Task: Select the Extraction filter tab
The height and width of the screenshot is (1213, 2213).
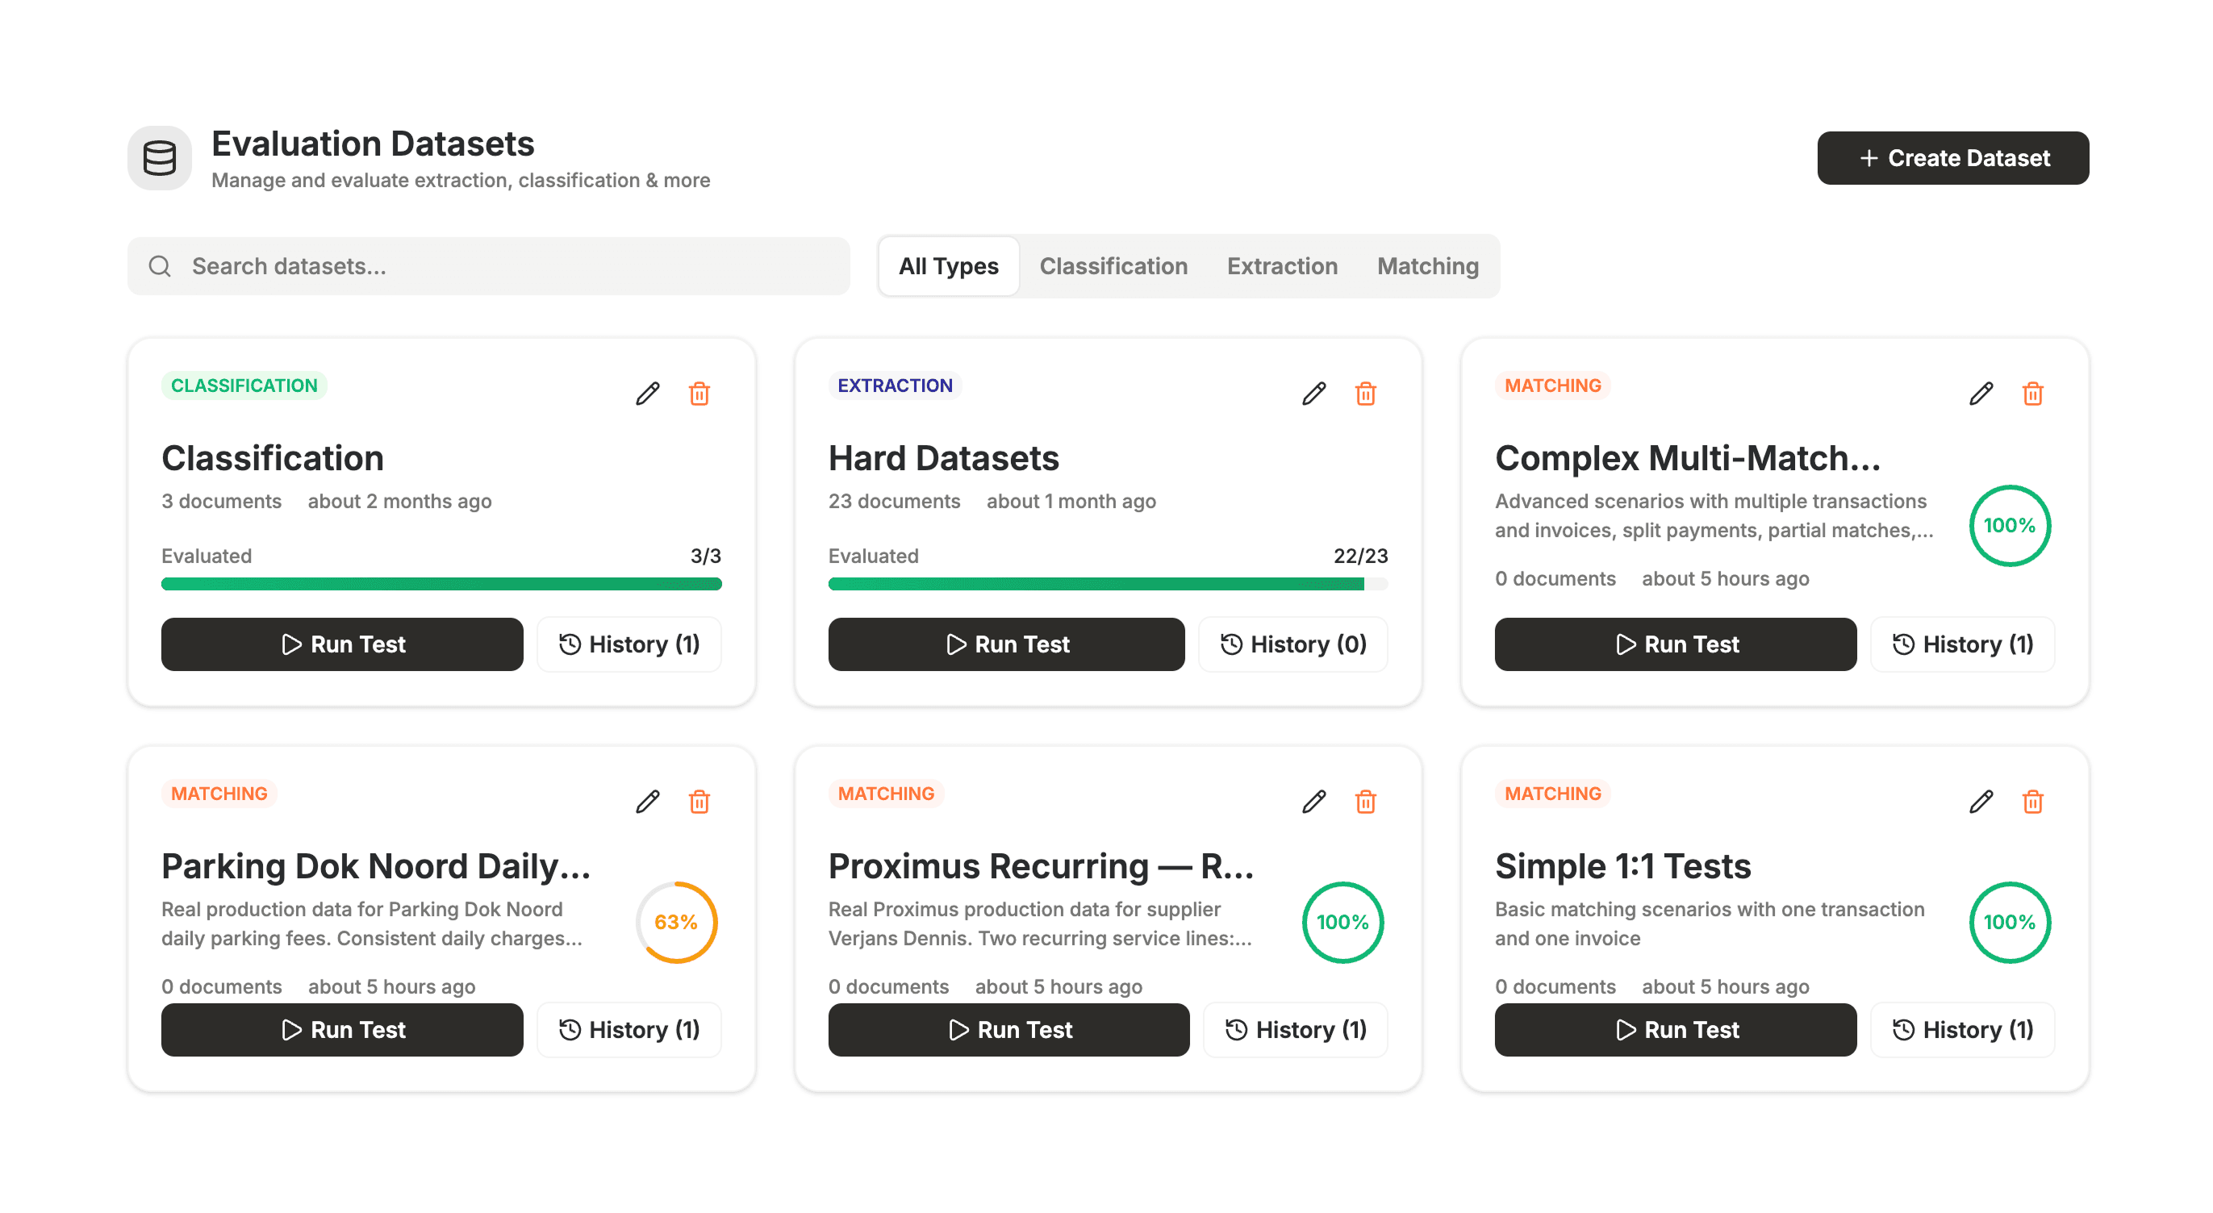Action: tap(1282, 266)
